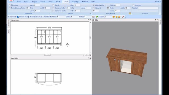Click Frontansicht scroll up arrow
This screenshot has height=95, width=169.
[x=90, y=23]
